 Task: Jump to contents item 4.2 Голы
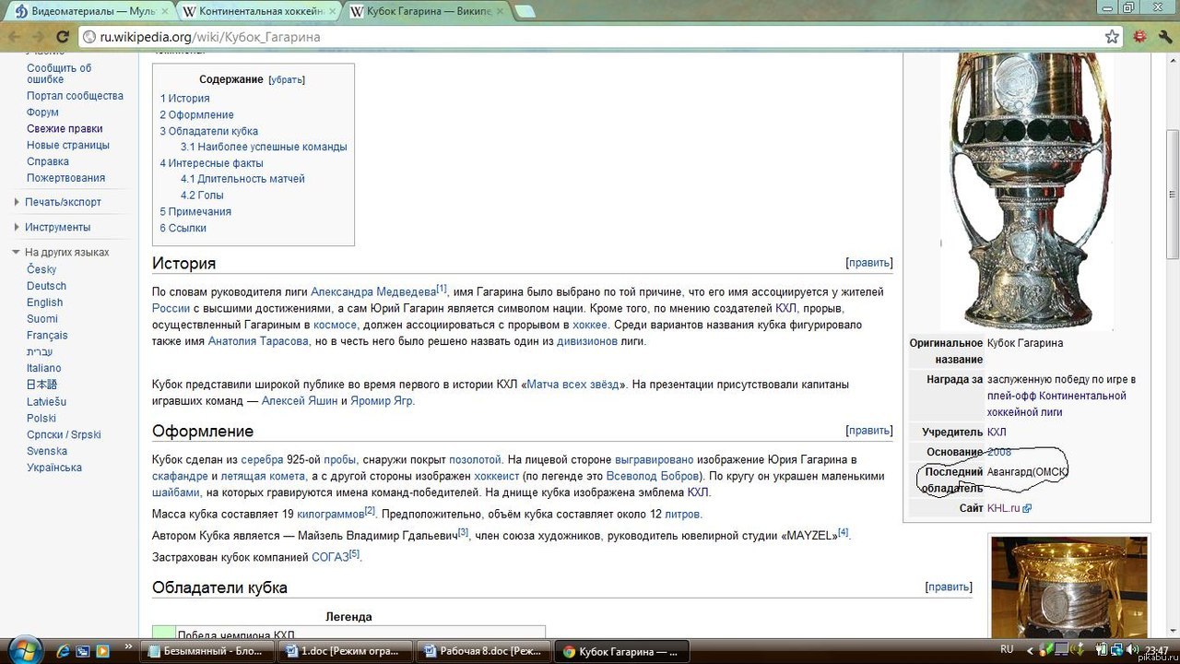coord(202,196)
